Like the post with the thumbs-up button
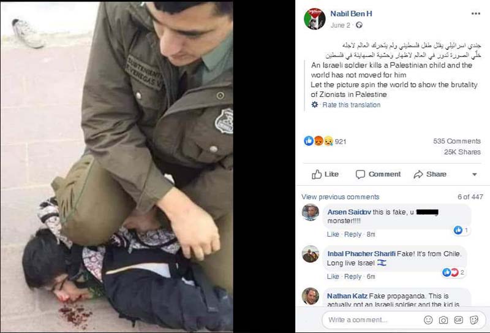 [325, 174]
